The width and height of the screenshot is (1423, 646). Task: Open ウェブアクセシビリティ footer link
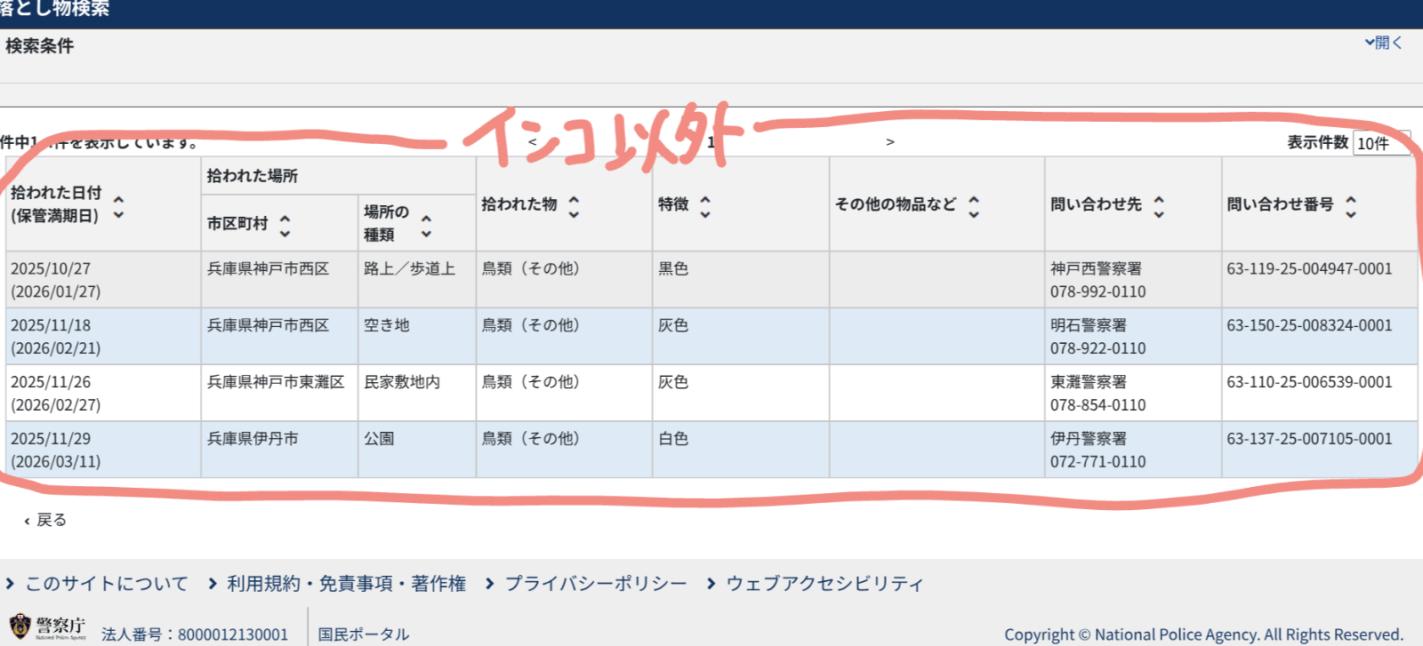(x=824, y=584)
